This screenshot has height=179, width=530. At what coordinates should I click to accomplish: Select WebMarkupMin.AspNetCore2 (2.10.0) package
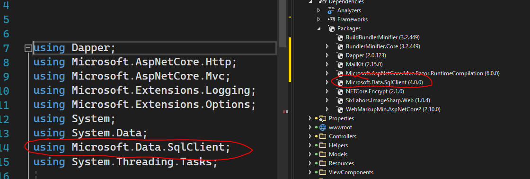[x=393, y=109]
